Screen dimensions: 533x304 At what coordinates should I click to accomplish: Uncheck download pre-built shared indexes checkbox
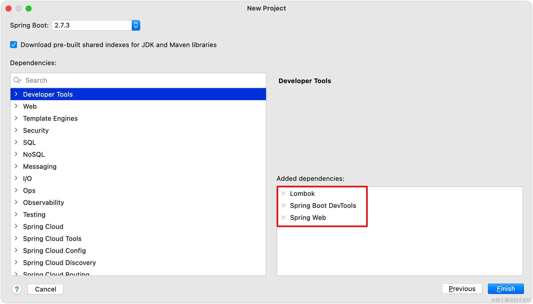tap(14, 45)
